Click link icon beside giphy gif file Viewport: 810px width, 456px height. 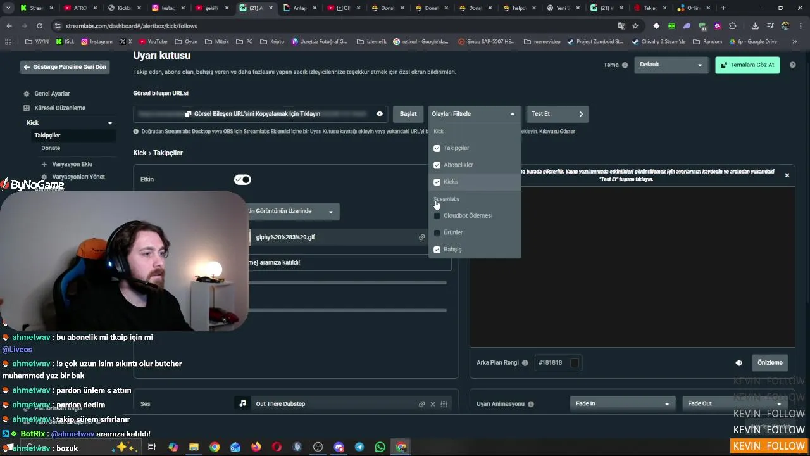click(x=421, y=237)
